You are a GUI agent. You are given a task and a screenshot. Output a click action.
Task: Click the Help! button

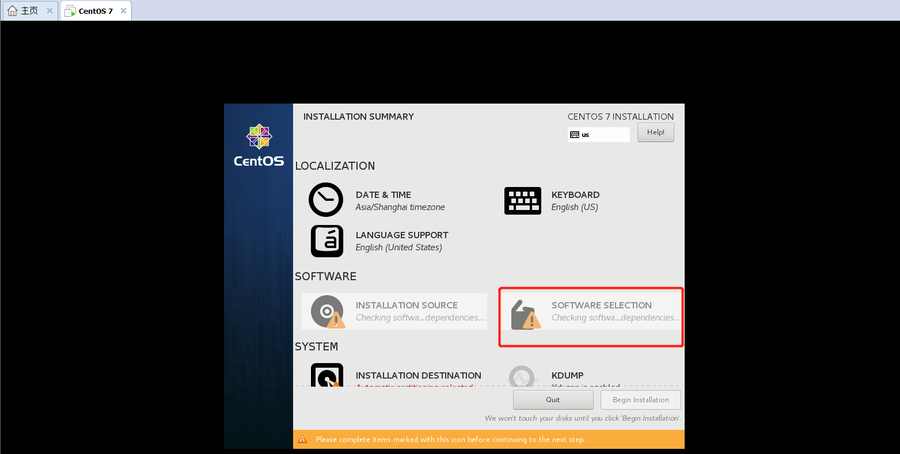pos(655,132)
